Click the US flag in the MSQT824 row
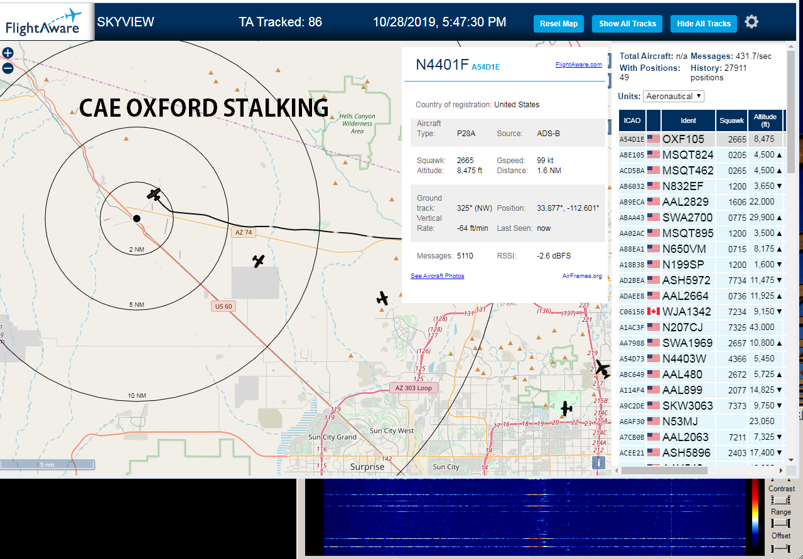 point(654,155)
